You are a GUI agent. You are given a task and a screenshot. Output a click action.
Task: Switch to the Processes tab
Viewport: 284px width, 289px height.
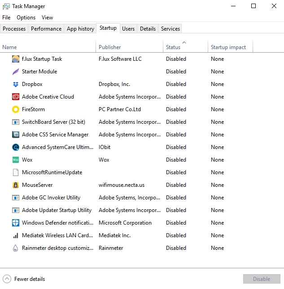point(14,29)
